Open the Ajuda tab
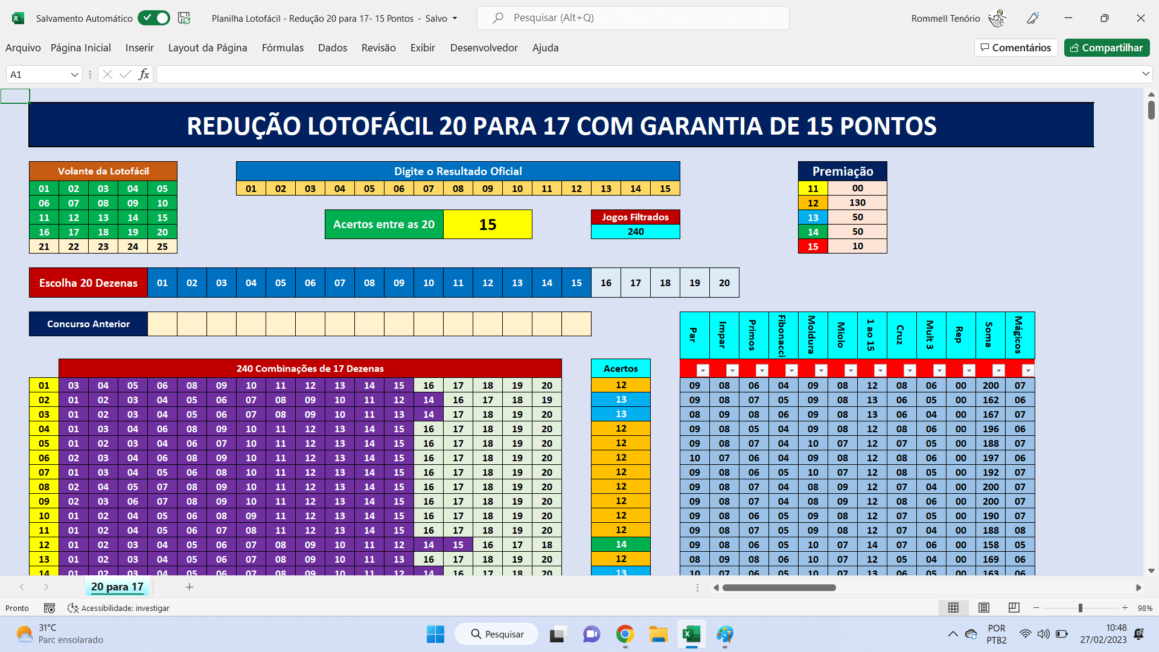Viewport: 1159px width, 652px height. coord(545,48)
